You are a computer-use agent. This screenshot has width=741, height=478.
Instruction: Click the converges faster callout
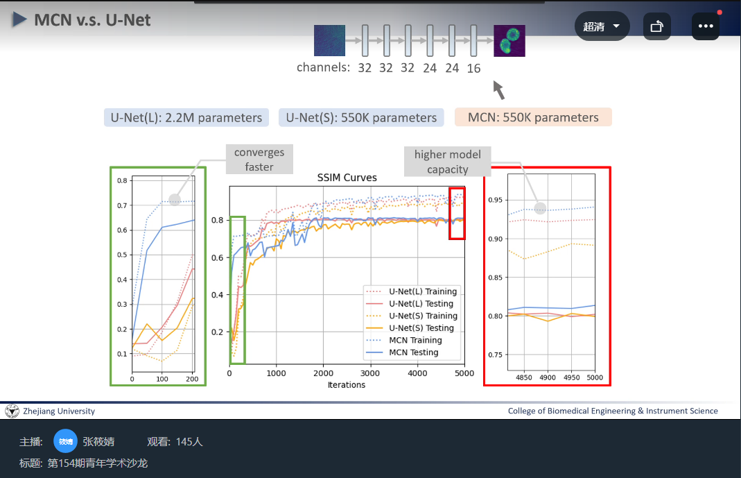259,160
